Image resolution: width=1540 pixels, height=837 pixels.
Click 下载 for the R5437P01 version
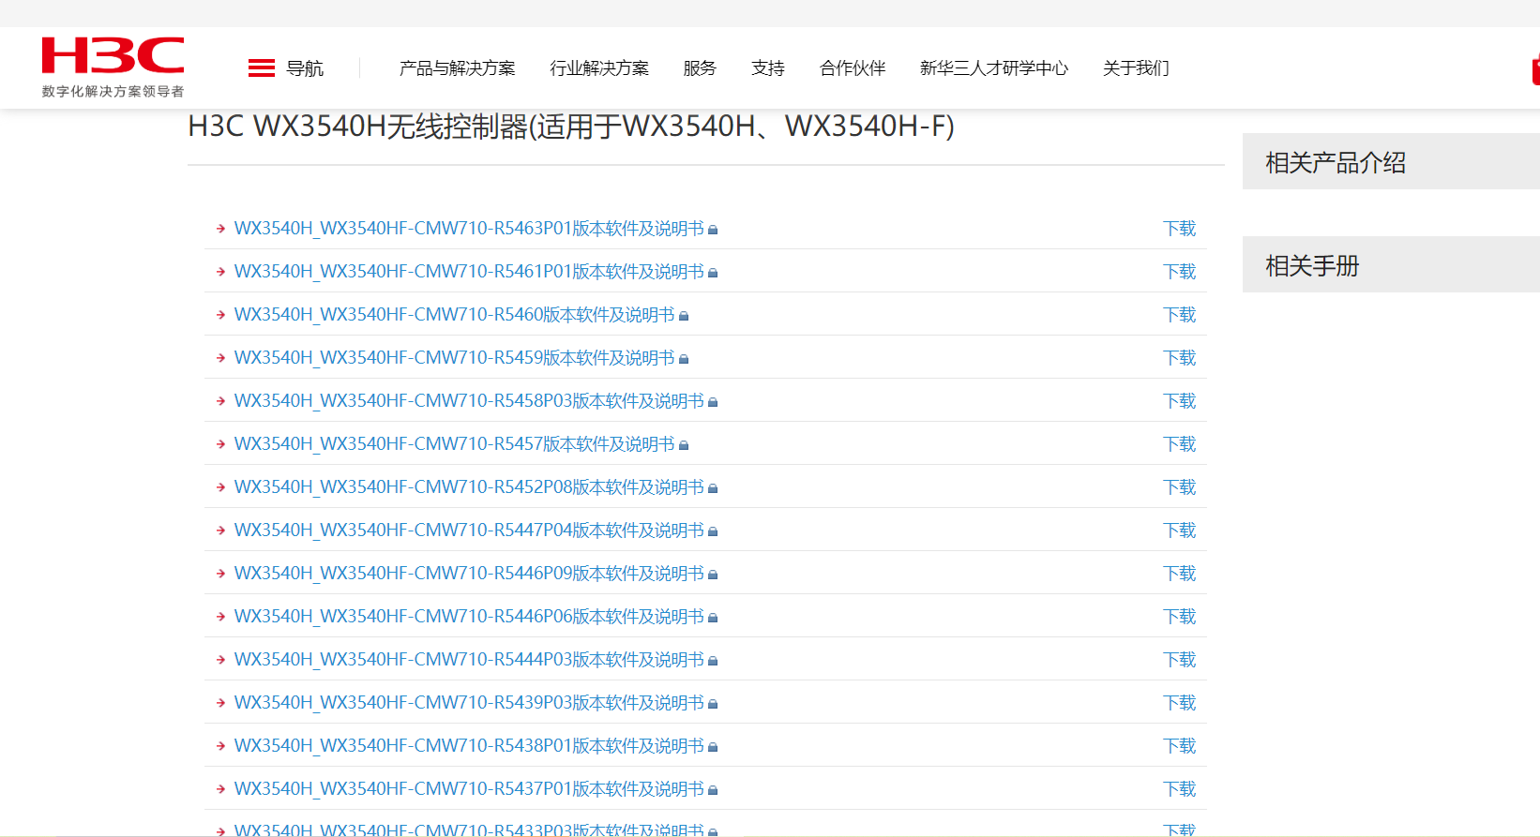1180,789
